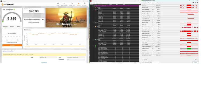Collapse the Counters group in HWMonitor
This screenshot has height=111, width=214.
tap(94, 46)
